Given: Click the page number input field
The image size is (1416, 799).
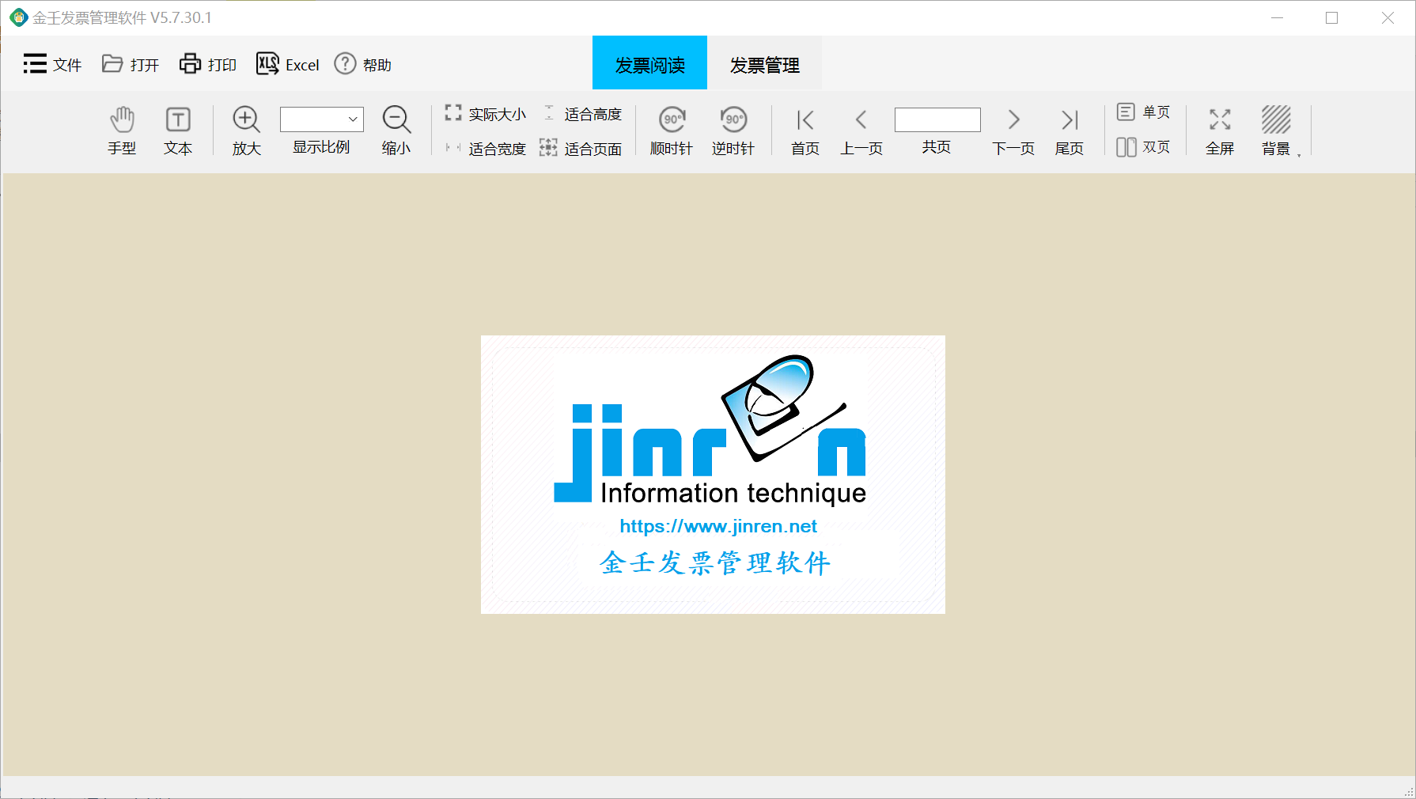Looking at the screenshot, I should pyautogui.click(x=937, y=120).
